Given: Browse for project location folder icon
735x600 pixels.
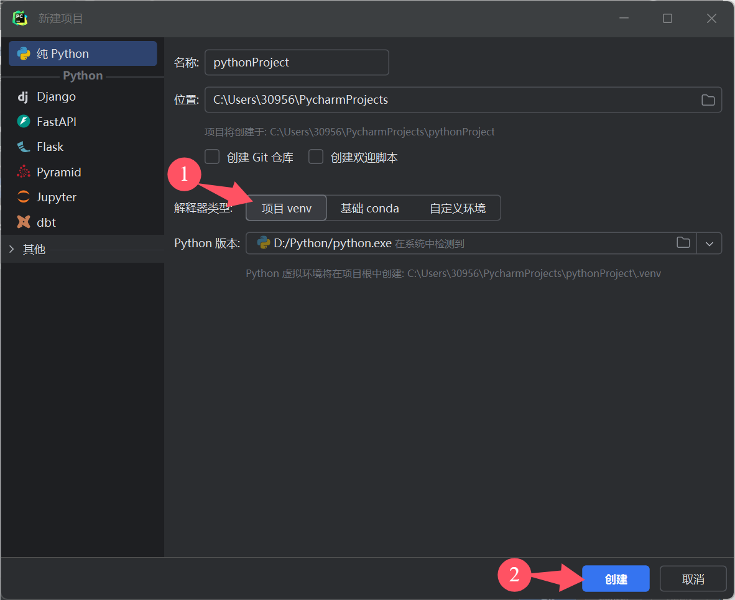Looking at the screenshot, I should [x=708, y=100].
